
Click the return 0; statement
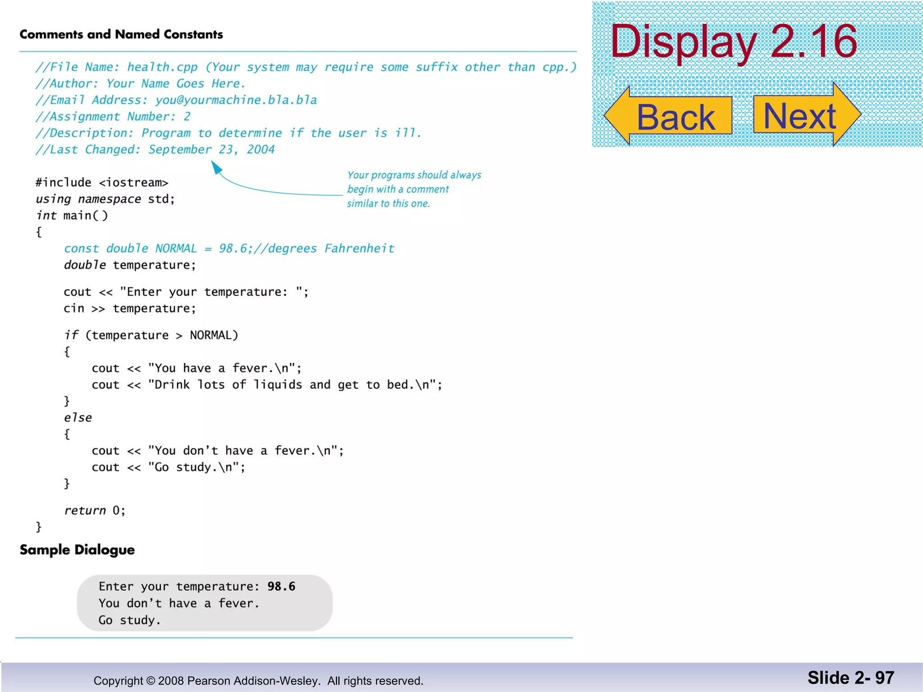95,510
